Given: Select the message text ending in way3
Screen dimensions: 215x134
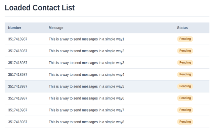Looking at the screenshot, I should [86, 63].
